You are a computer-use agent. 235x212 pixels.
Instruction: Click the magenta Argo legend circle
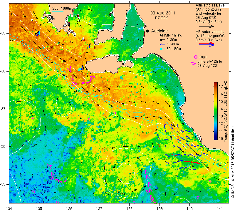196,57
